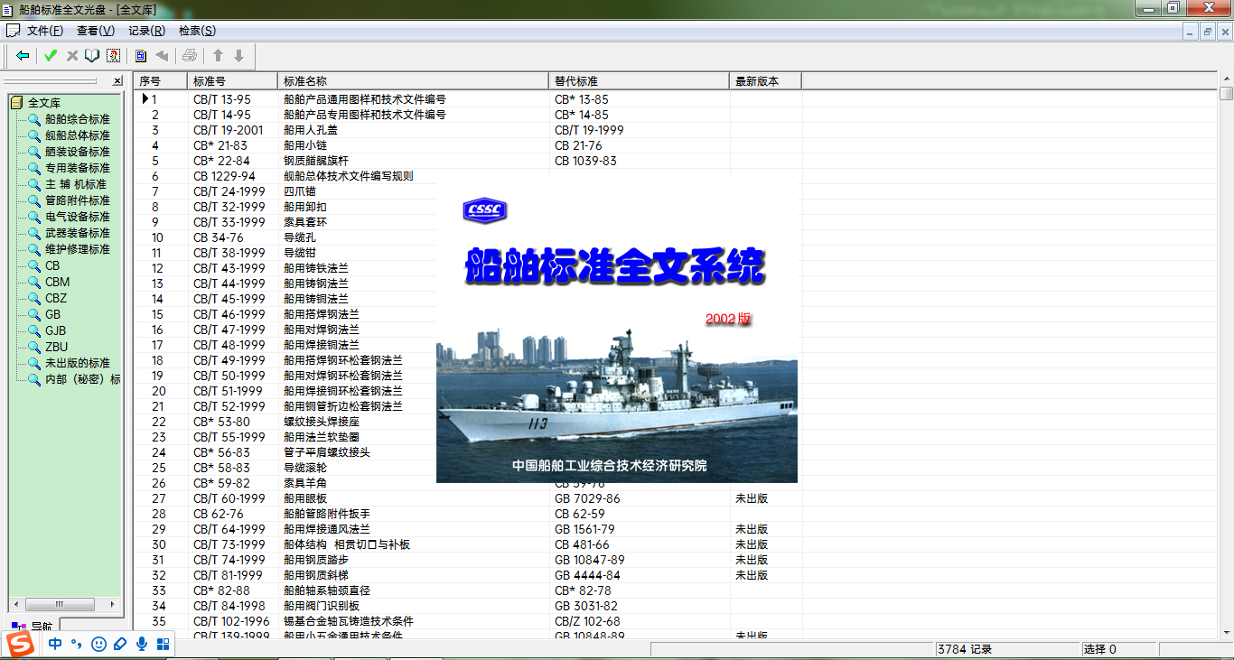Click the row named 船用眼板
Screen dimensions: 1234x660
pos(676,498)
